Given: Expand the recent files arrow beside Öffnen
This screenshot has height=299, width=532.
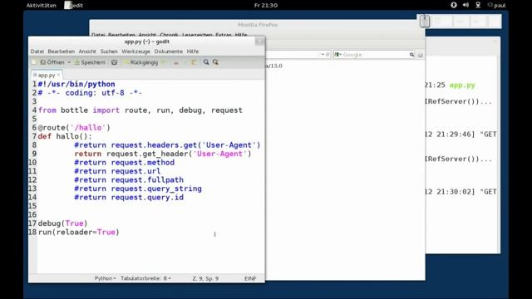Looking at the screenshot, I should pyautogui.click(x=69, y=62).
